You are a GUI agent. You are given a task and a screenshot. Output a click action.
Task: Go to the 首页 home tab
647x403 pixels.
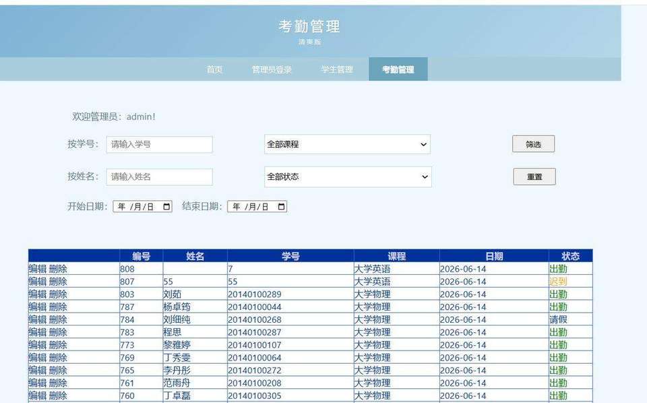coord(214,69)
